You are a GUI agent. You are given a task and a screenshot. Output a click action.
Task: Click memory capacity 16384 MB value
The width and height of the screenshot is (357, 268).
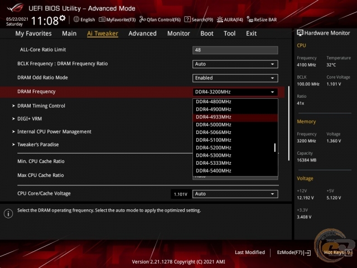(306, 160)
